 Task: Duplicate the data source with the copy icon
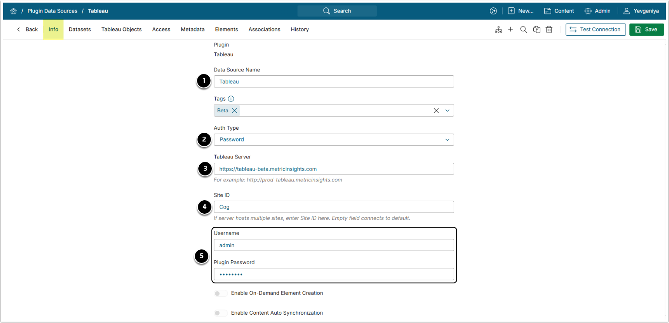pos(537,30)
